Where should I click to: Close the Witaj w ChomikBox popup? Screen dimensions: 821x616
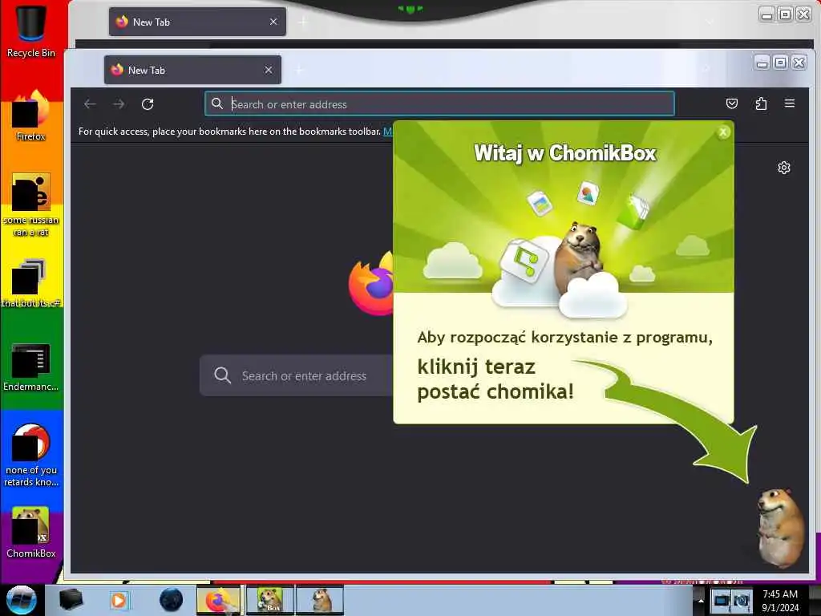tap(723, 132)
